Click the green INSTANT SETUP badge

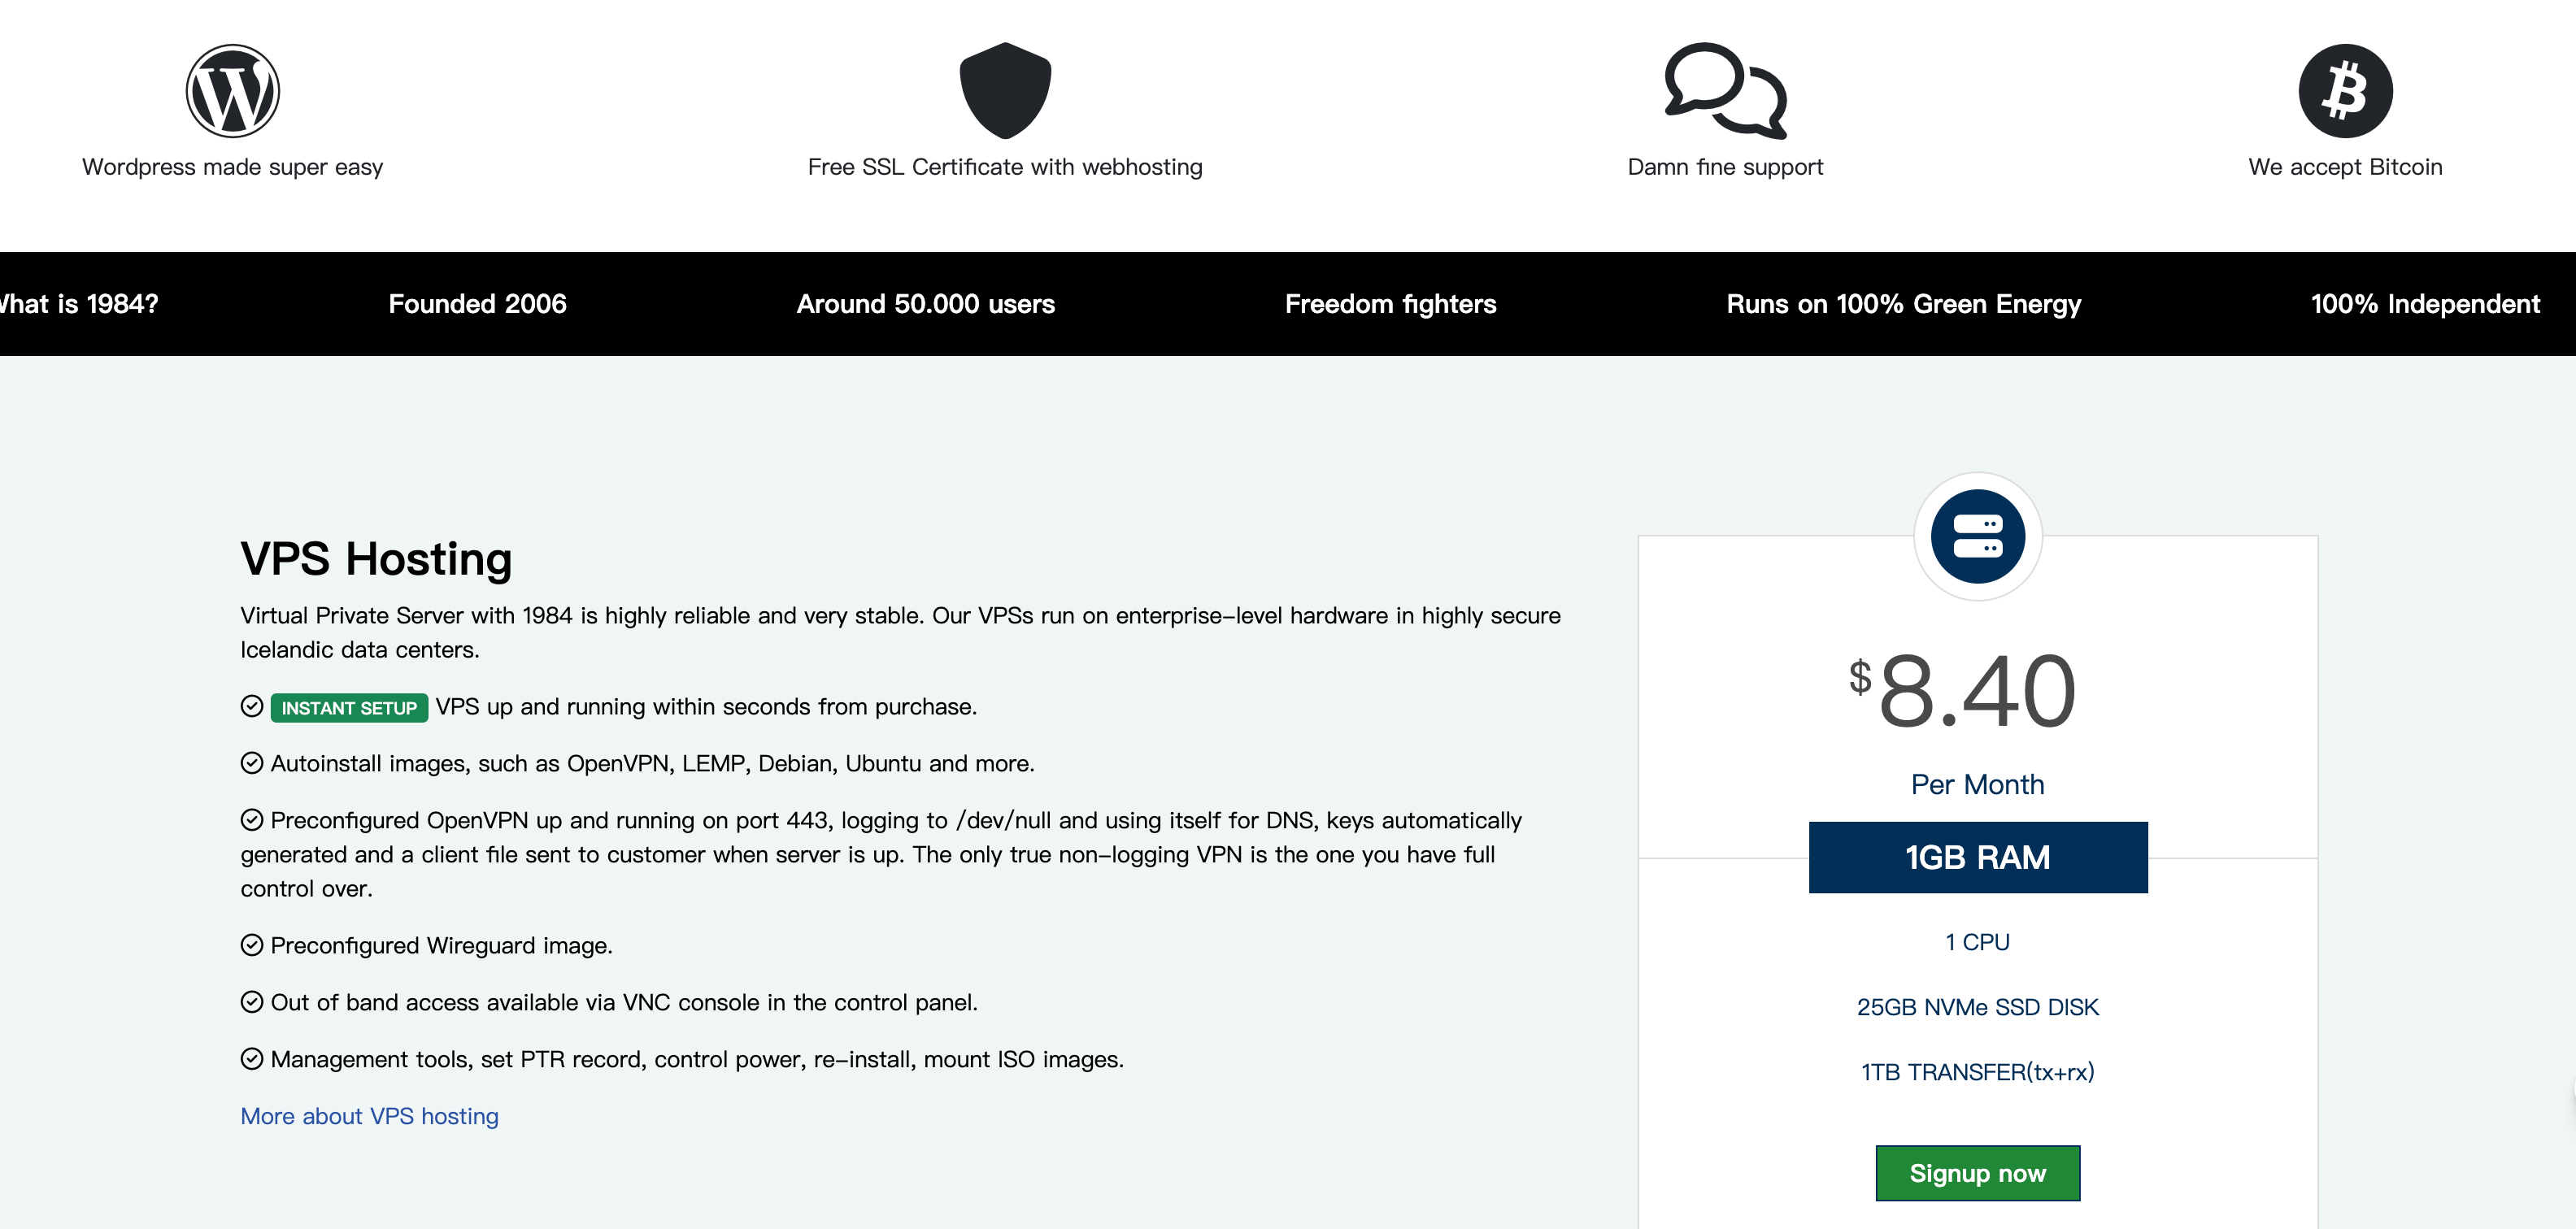(349, 708)
